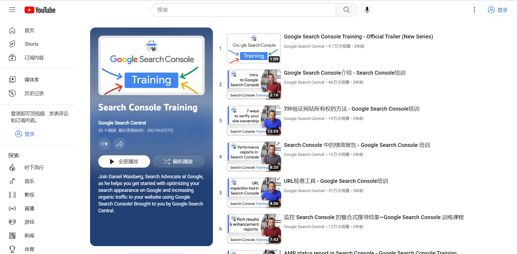The width and height of the screenshot is (517, 254).
Task: Open 订阅内容 subscriptions in sidebar
Action: click(38, 58)
